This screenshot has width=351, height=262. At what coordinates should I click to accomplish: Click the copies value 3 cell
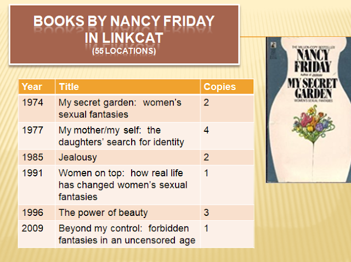(x=227, y=213)
